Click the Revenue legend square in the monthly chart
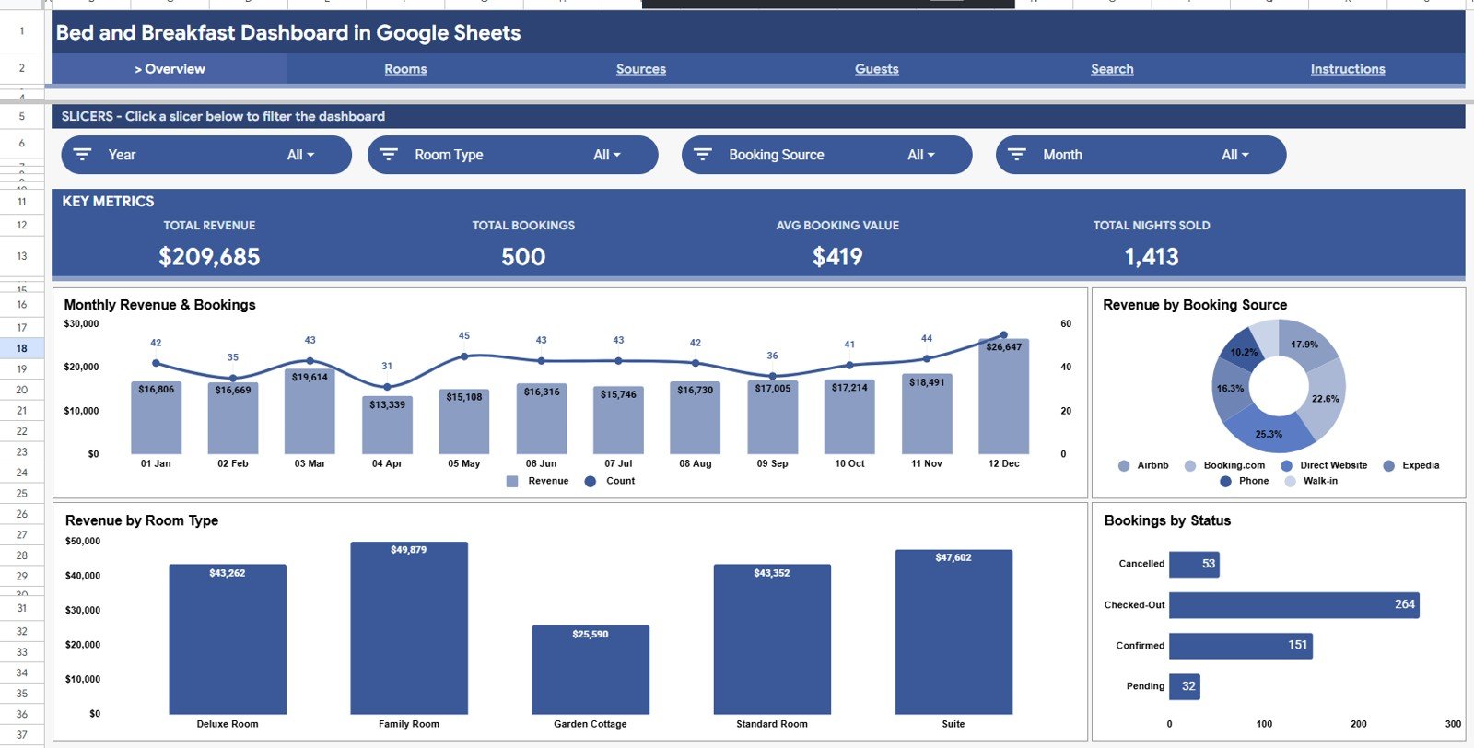Screen dimensions: 1474x748 pos(512,481)
